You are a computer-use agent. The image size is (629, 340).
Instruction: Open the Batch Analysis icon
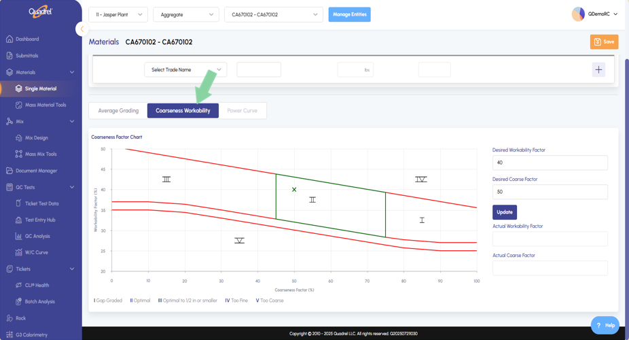pos(19,301)
